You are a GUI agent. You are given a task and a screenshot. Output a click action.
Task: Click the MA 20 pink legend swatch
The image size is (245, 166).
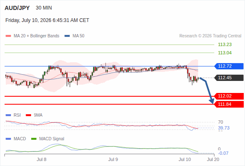pyautogui.click(x=8, y=36)
